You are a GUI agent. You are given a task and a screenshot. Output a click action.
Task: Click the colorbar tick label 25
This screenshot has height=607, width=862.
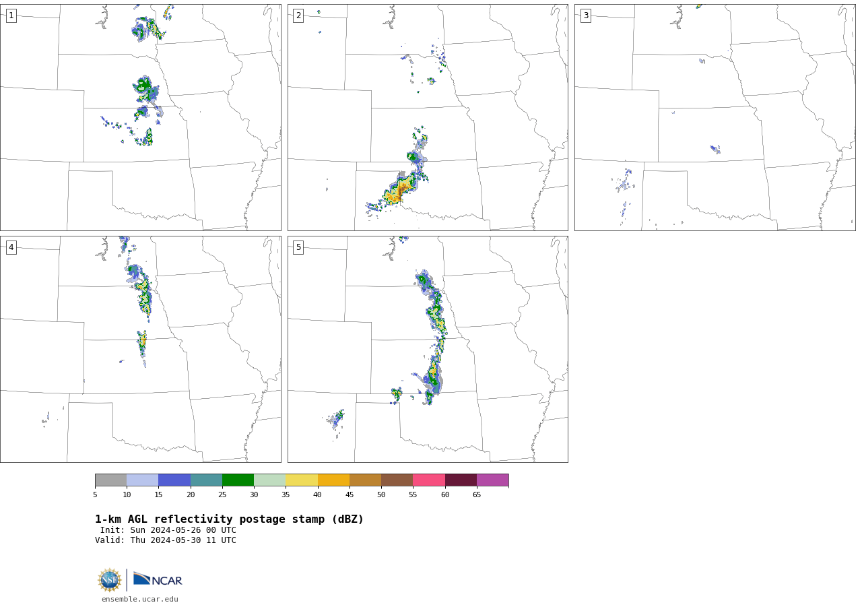222,495
